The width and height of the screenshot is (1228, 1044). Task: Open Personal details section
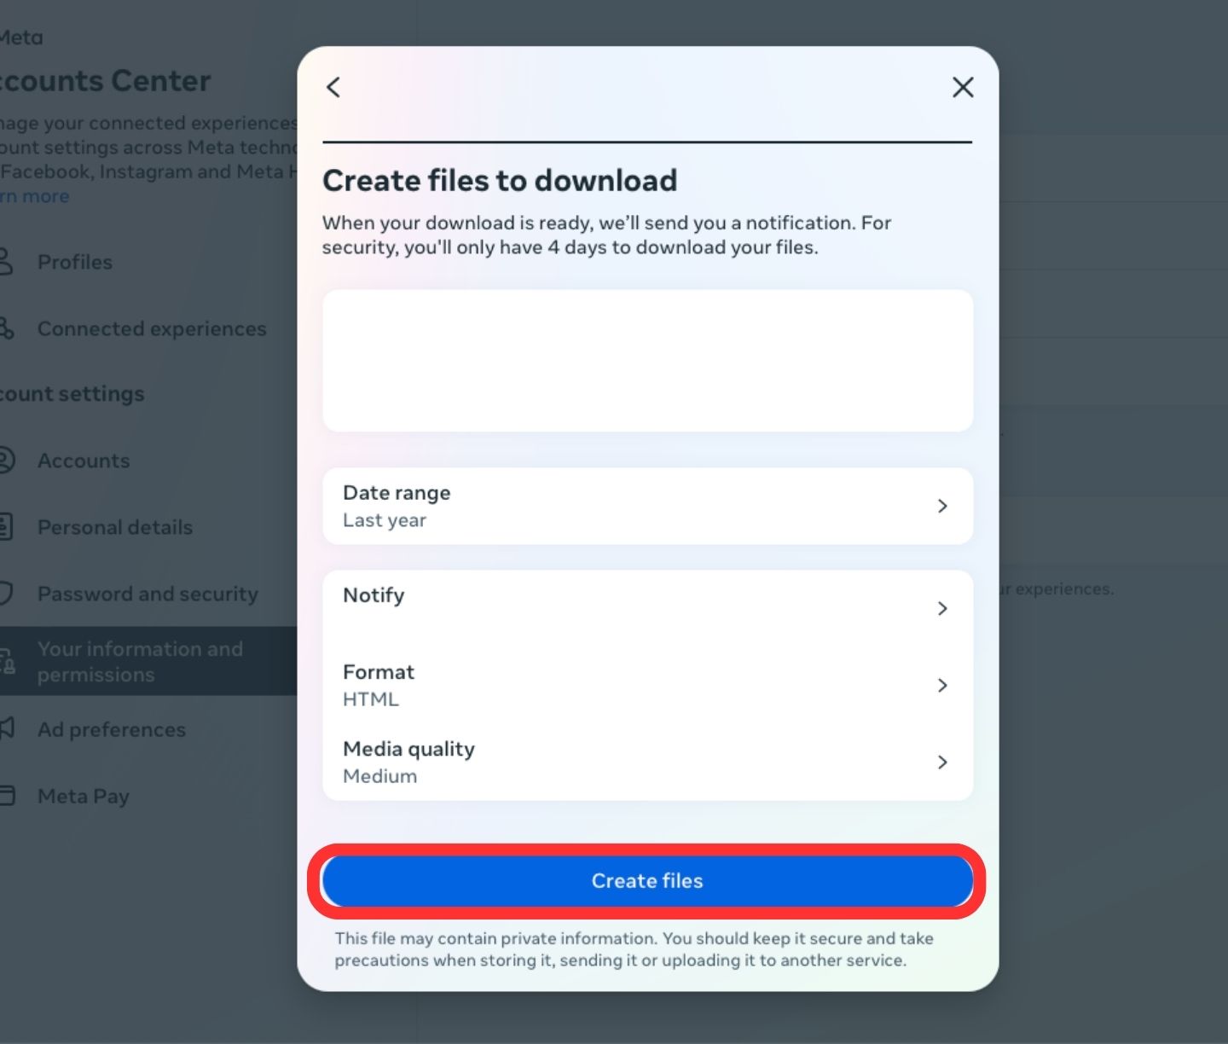tap(115, 527)
